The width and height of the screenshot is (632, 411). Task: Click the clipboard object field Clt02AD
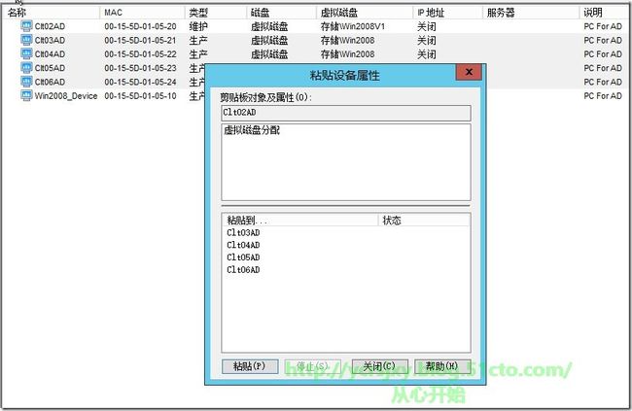point(345,113)
